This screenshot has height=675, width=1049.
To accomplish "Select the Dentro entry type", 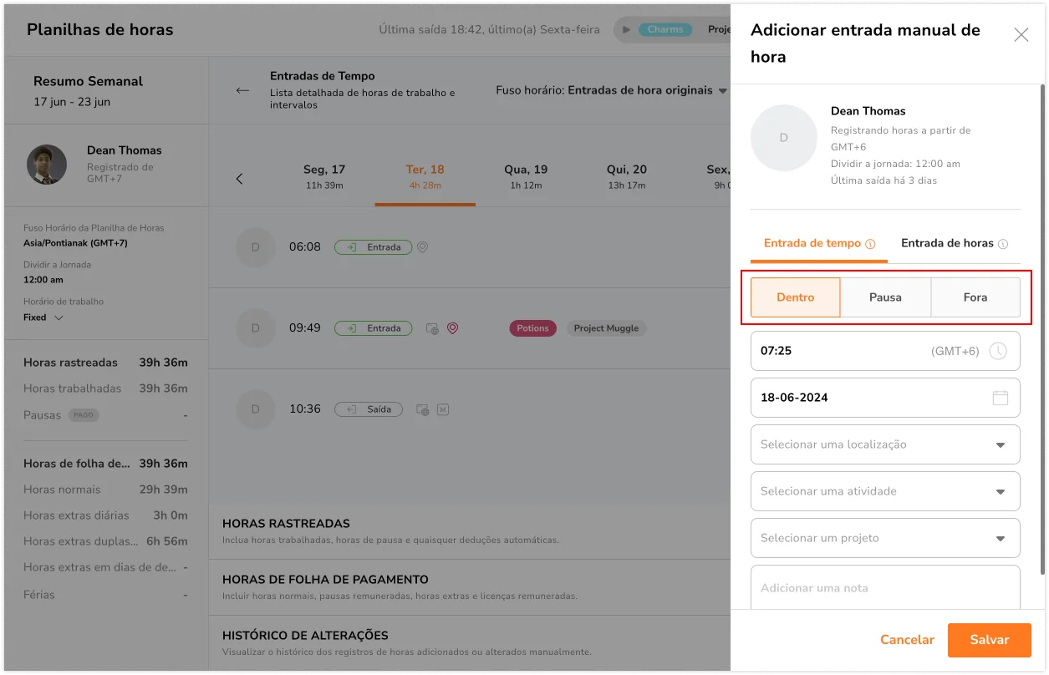I will pos(795,297).
